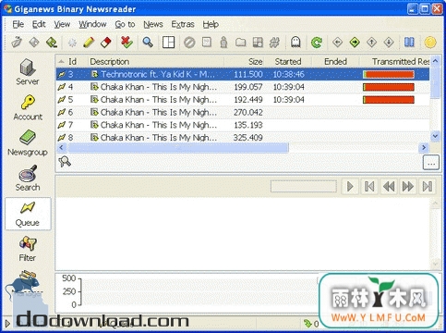
Task: Click the up-arrow diamond toolbar icon
Action: click(x=371, y=43)
